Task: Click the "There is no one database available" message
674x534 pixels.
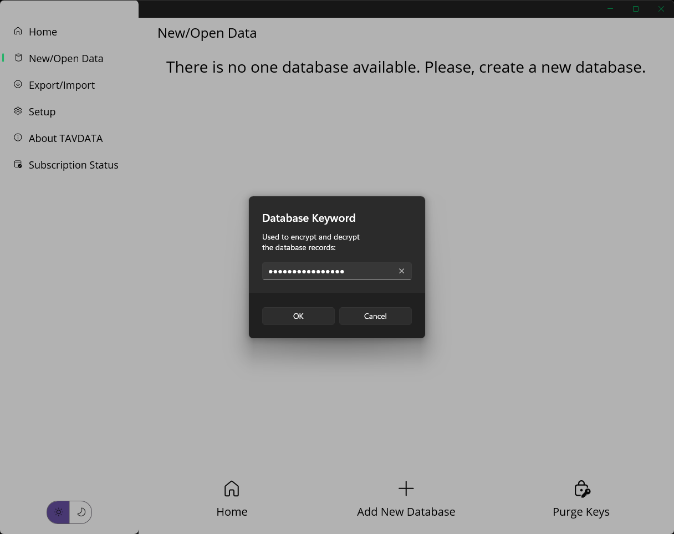Action: [x=406, y=67]
